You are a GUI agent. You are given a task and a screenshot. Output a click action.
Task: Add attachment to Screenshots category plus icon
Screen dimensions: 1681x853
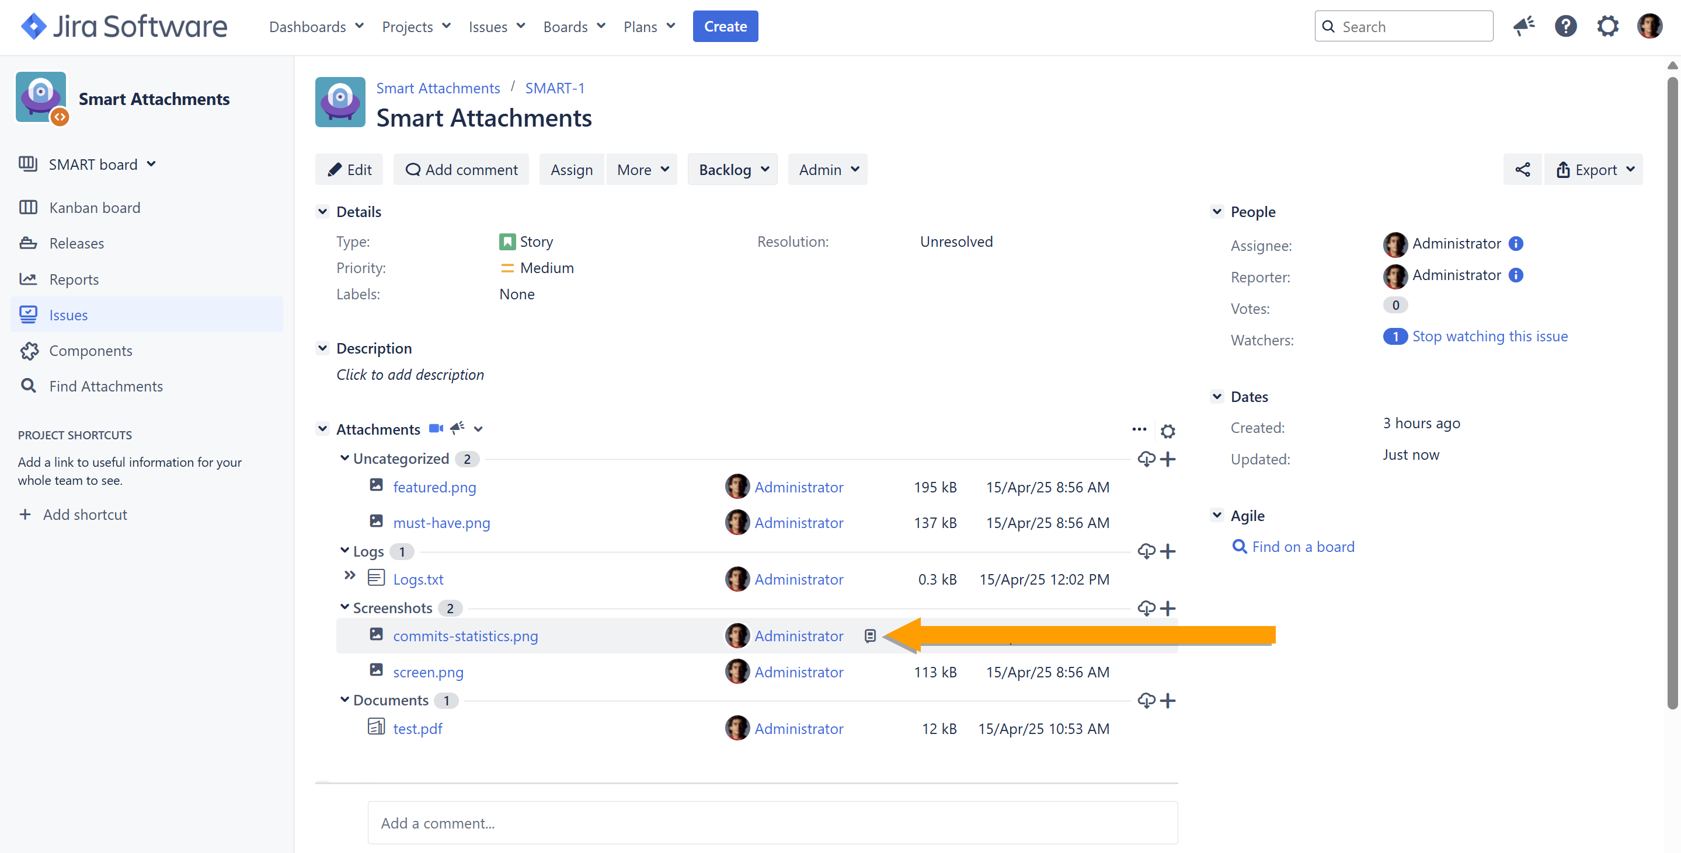pyautogui.click(x=1168, y=609)
